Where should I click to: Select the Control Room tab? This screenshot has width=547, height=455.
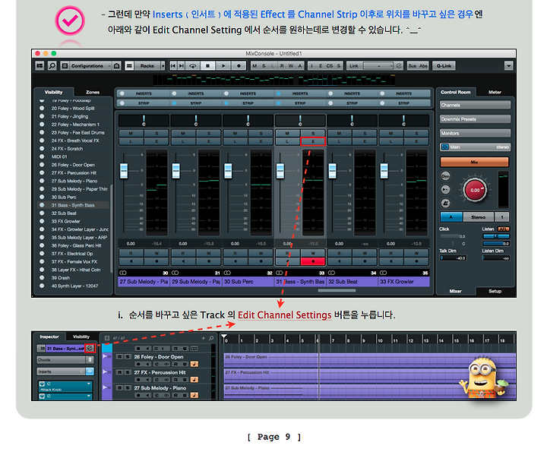pyautogui.click(x=455, y=92)
